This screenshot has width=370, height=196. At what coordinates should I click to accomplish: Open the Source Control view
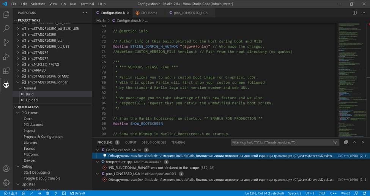[6, 42]
